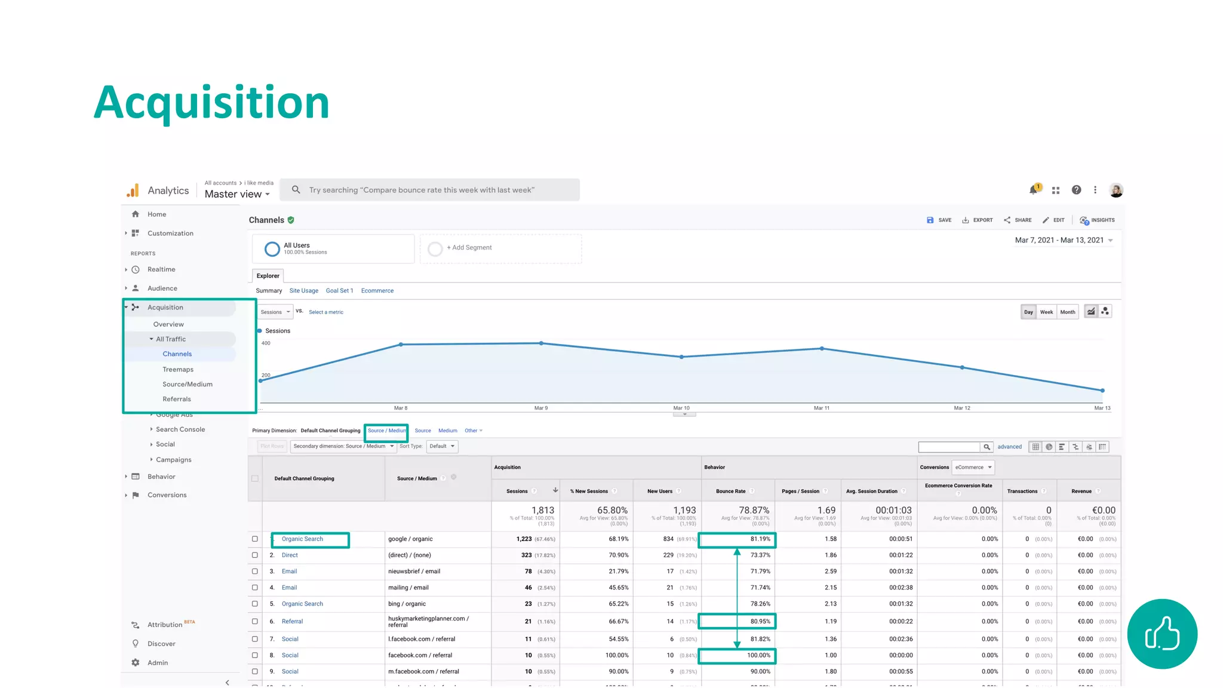This screenshot has height=688, width=1223.
Task: Select the motion chart icon
Action: 1105,312
